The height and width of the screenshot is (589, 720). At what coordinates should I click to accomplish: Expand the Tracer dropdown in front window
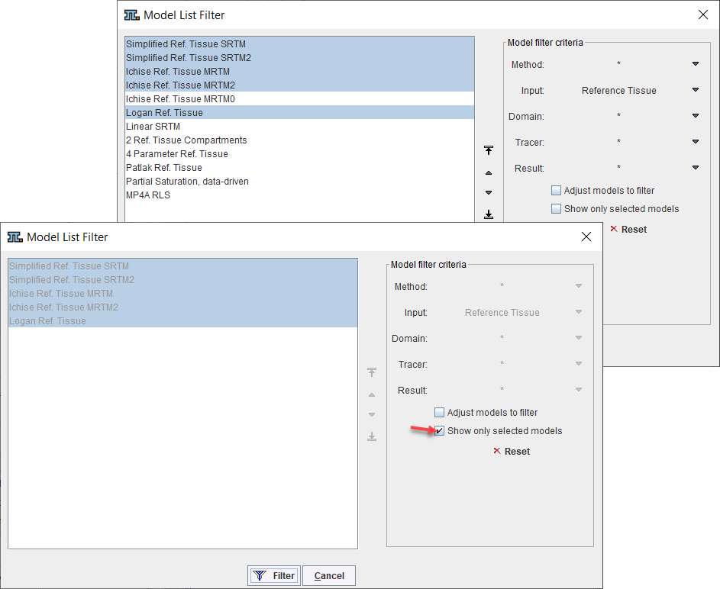tap(579, 364)
